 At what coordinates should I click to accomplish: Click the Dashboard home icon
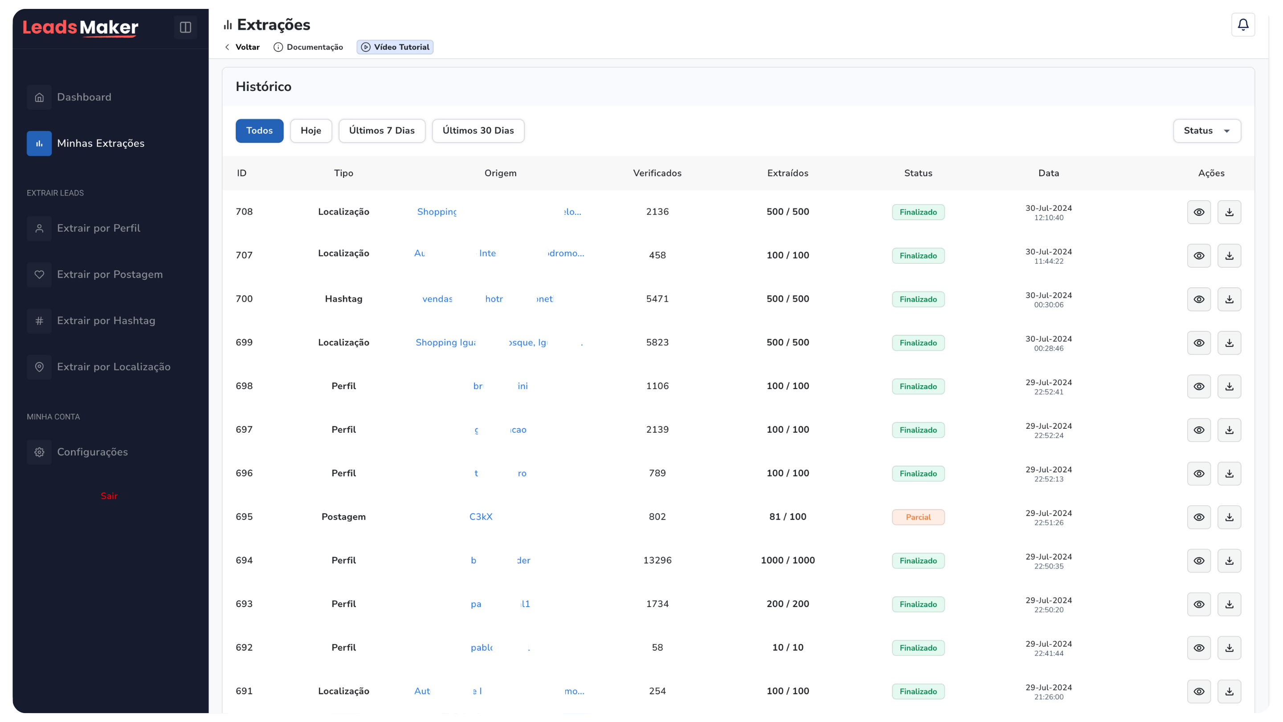[39, 98]
